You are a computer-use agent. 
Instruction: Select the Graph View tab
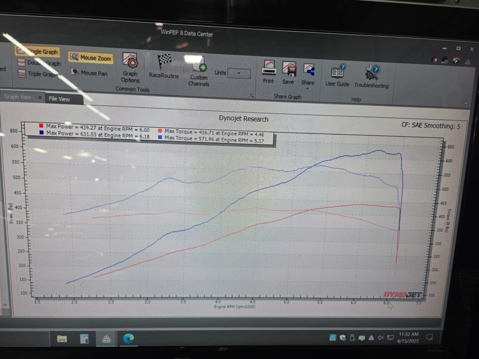(x=18, y=97)
